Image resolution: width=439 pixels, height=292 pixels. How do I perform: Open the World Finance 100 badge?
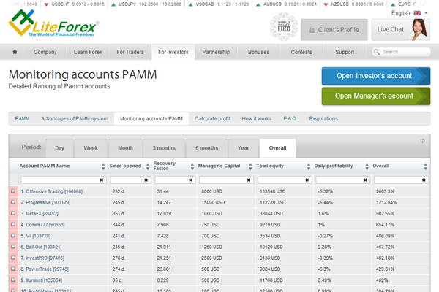coord(283,26)
